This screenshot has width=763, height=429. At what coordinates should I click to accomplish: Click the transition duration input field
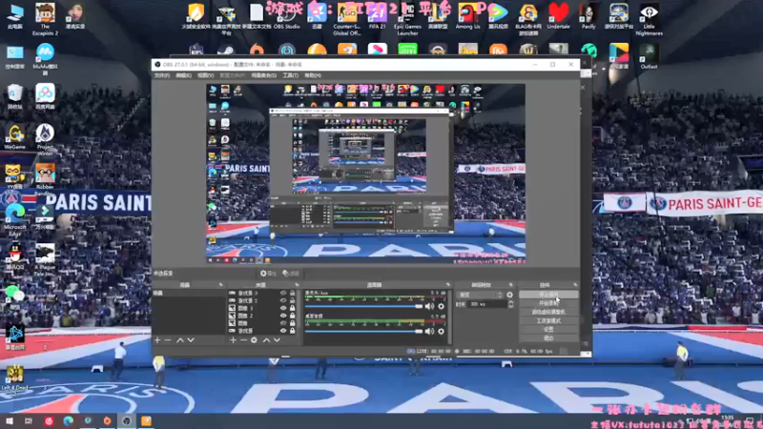click(487, 304)
